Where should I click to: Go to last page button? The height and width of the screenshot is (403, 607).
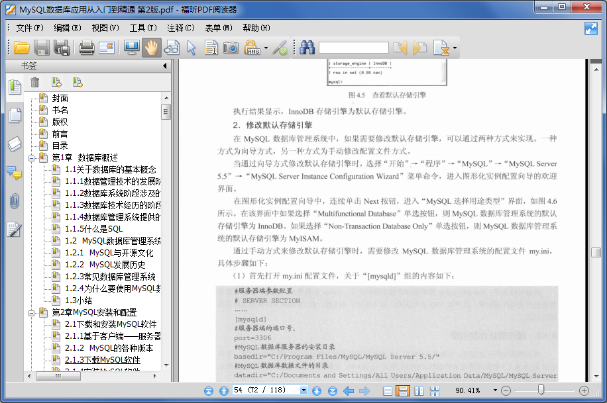pos(333,391)
